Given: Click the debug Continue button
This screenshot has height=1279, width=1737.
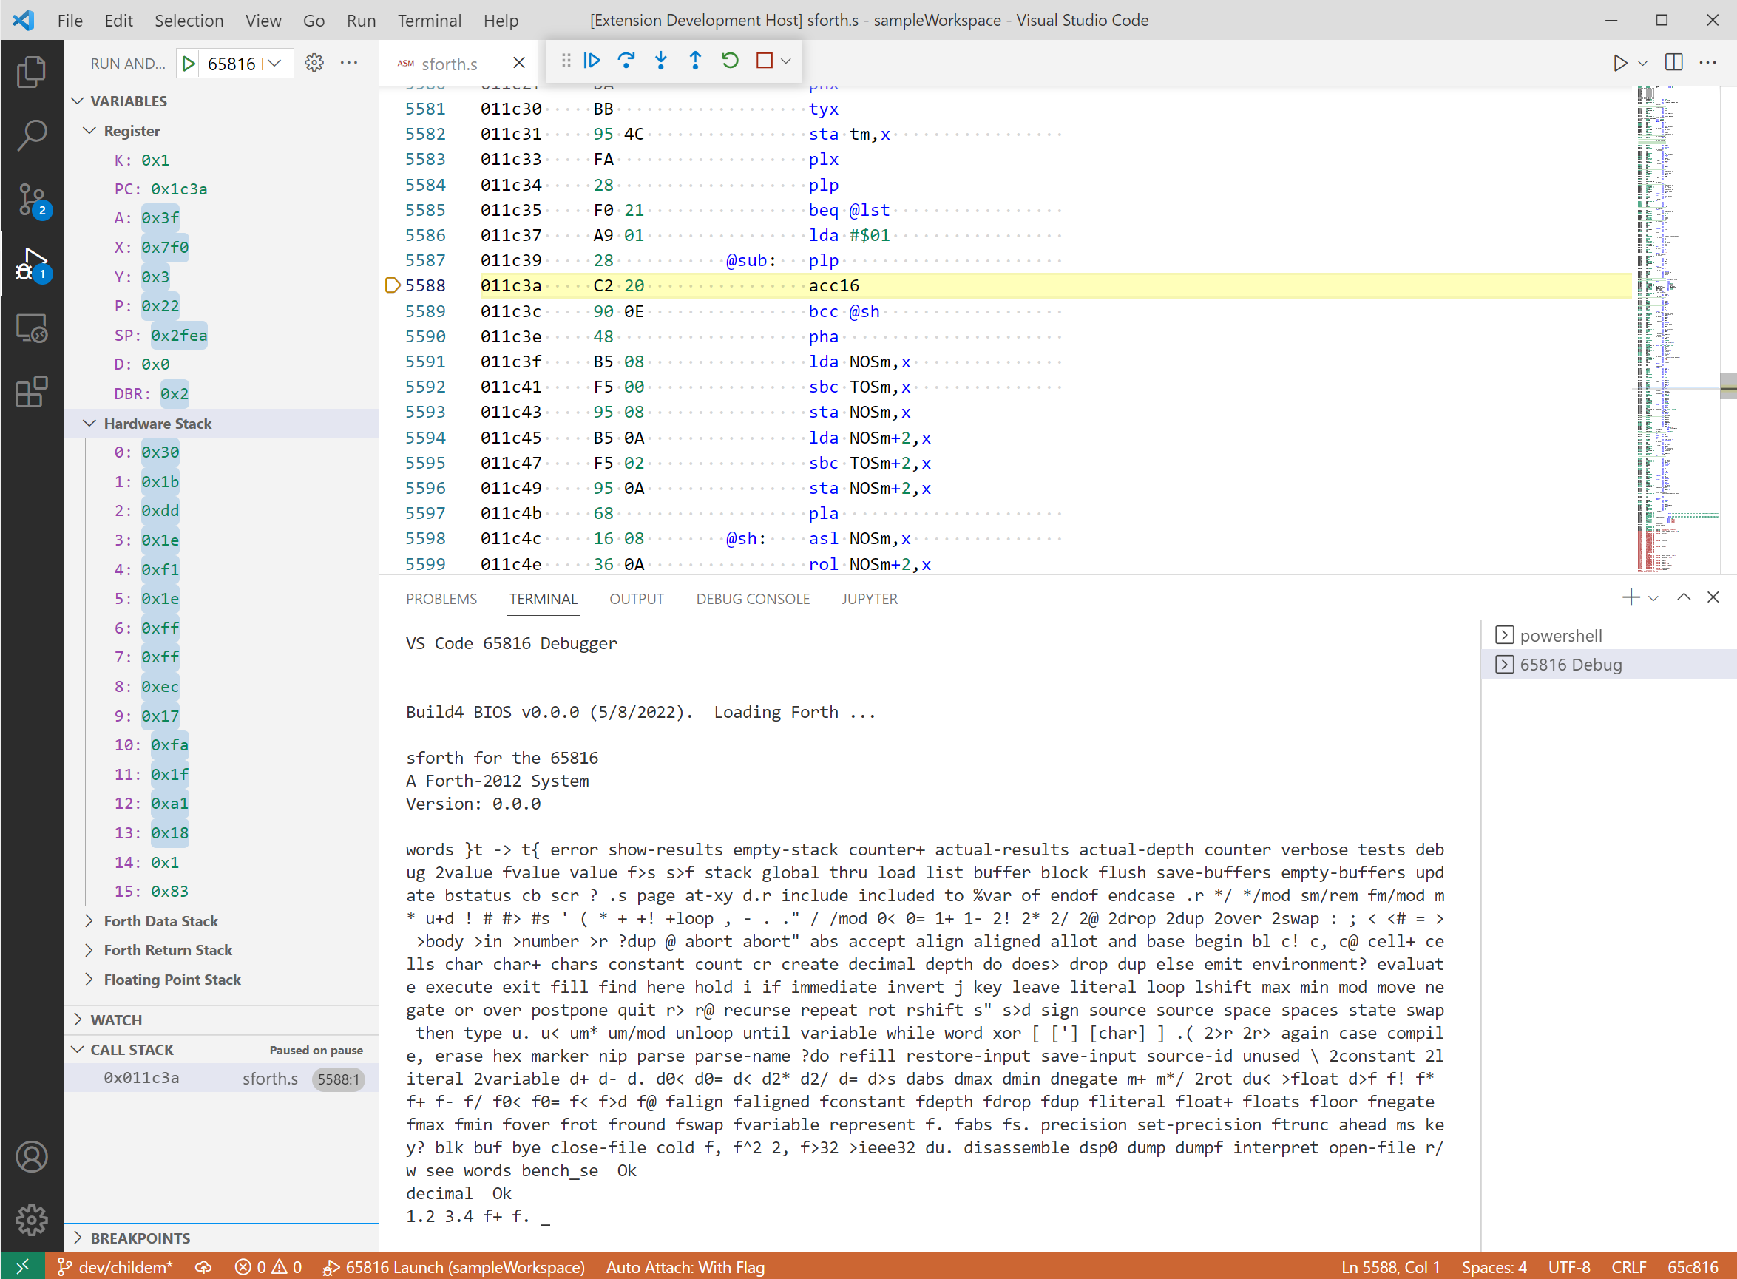Looking at the screenshot, I should tap(592, 61).
